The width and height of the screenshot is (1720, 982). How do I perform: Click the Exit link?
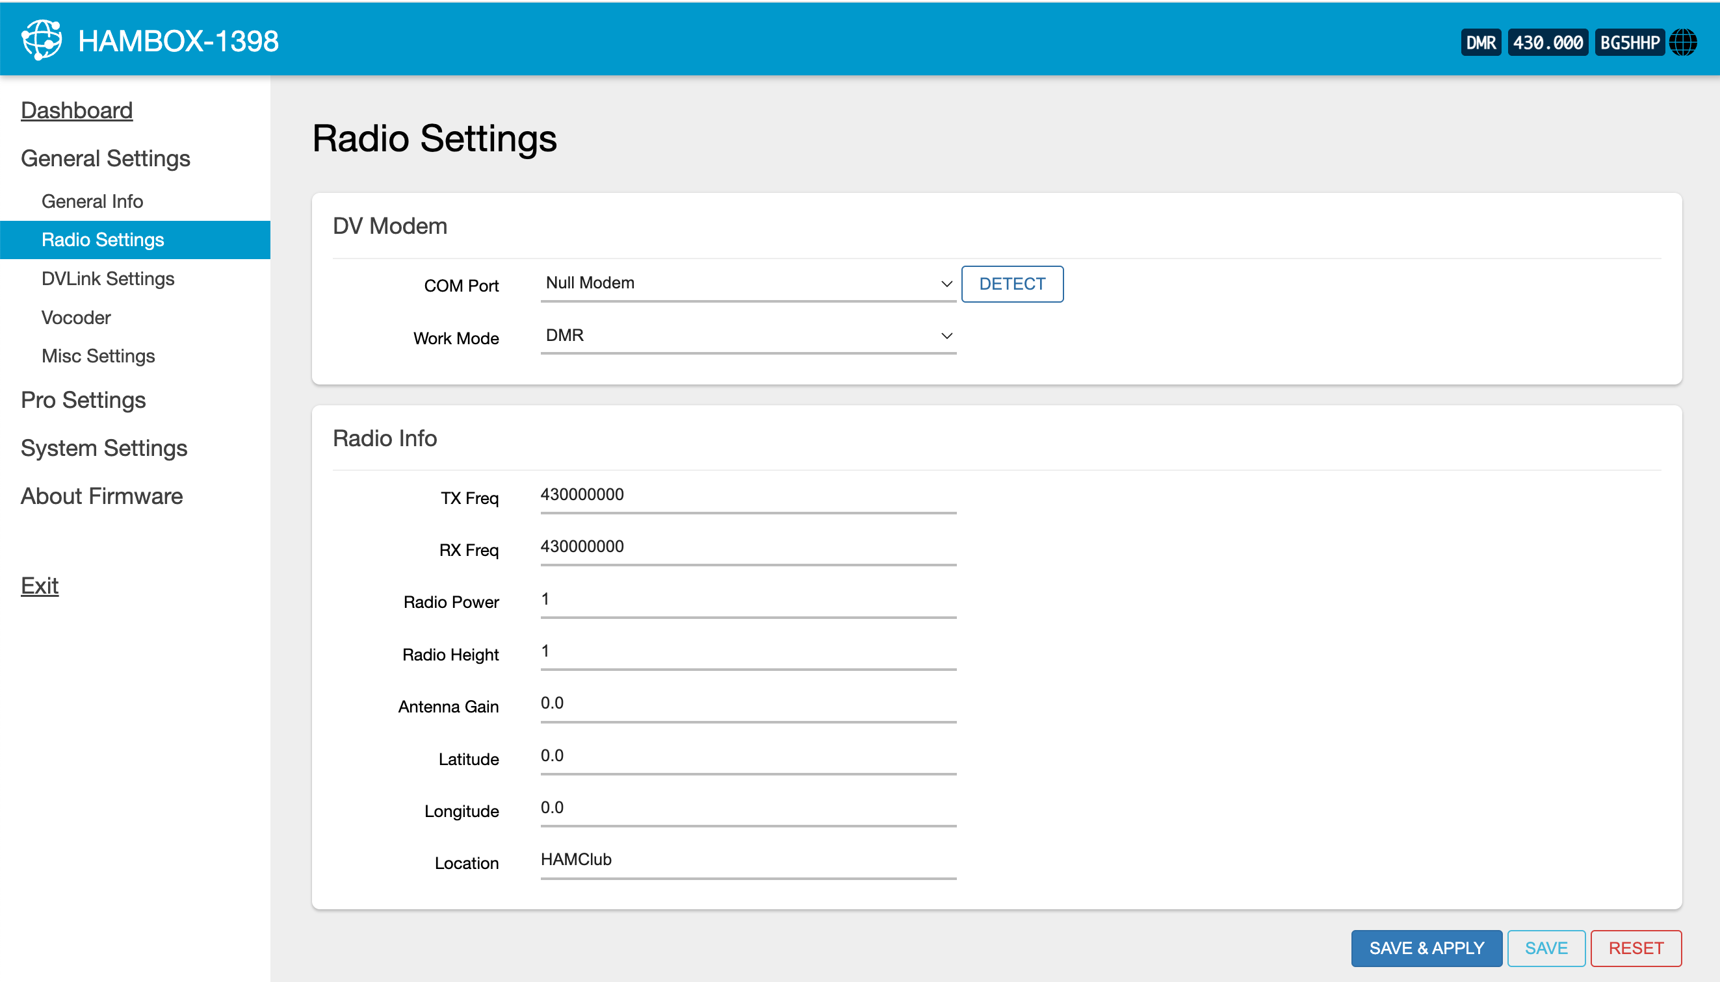point(39,585)
